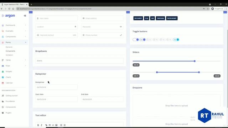228x128 pixels.
Task: Insert link in text editor
Action: point(46,125)
